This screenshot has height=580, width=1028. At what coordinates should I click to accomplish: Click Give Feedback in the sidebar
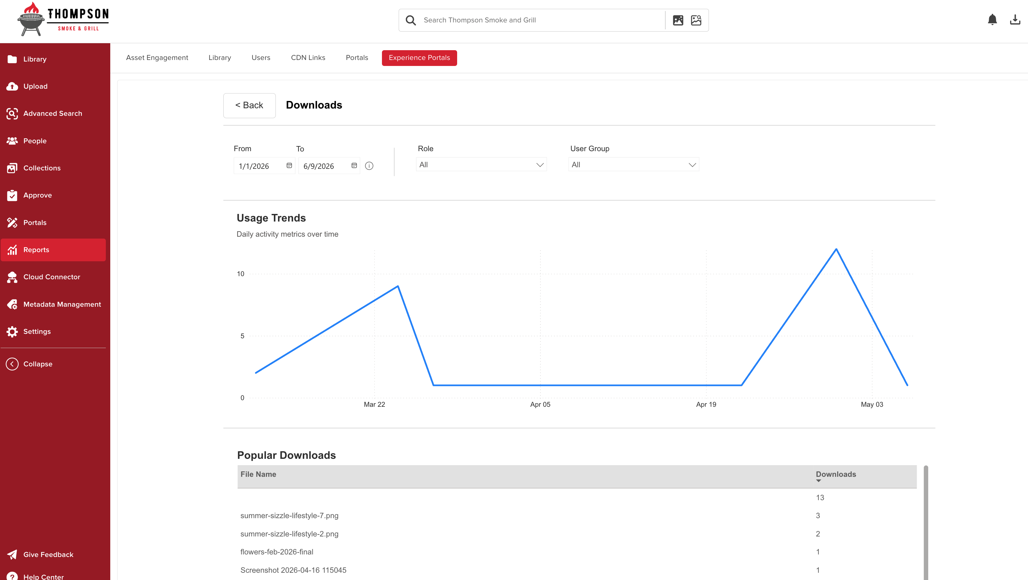pos(53,554)
